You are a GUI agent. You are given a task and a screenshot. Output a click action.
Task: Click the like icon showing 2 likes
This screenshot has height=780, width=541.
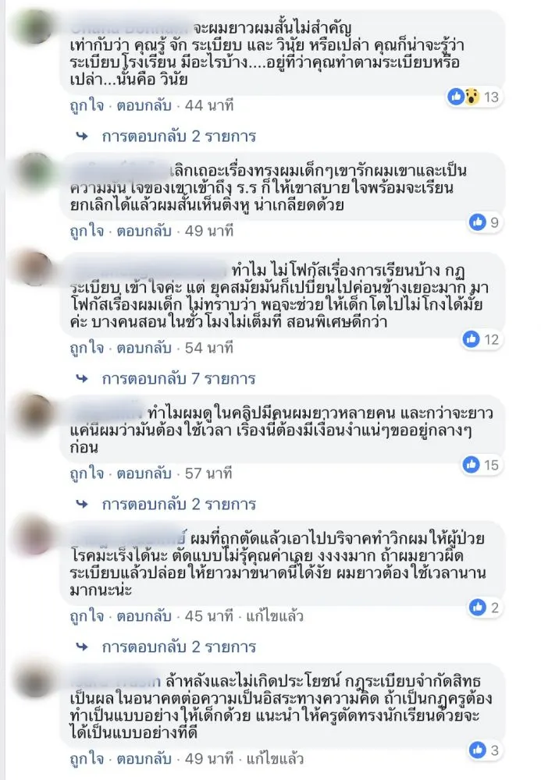coord(477,607)
